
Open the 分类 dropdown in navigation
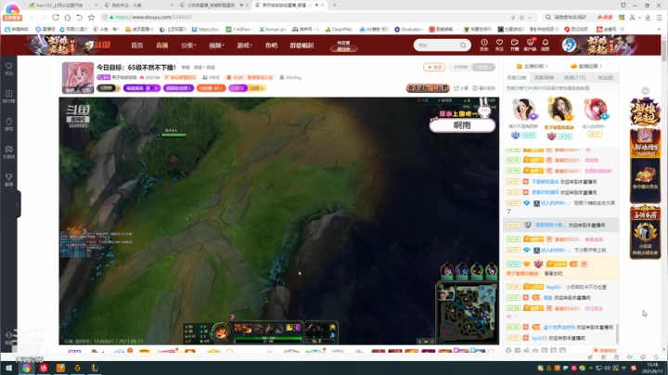tap(187, 45)
